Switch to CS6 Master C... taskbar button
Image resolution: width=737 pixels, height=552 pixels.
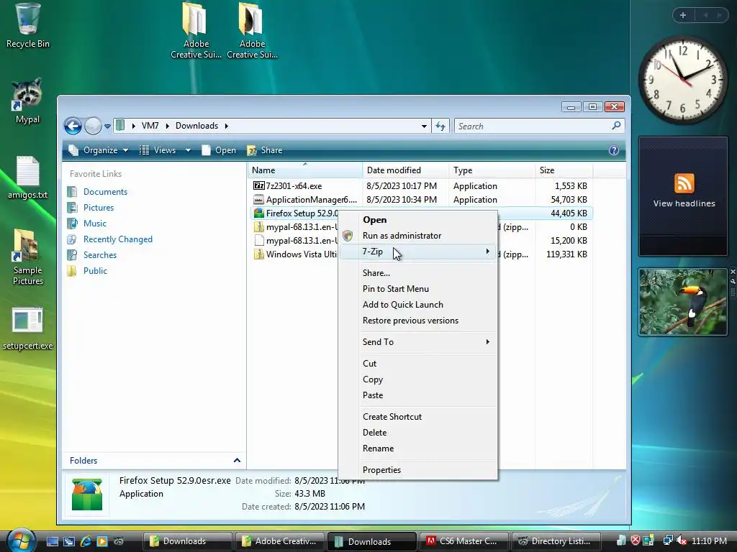[464, 541]
